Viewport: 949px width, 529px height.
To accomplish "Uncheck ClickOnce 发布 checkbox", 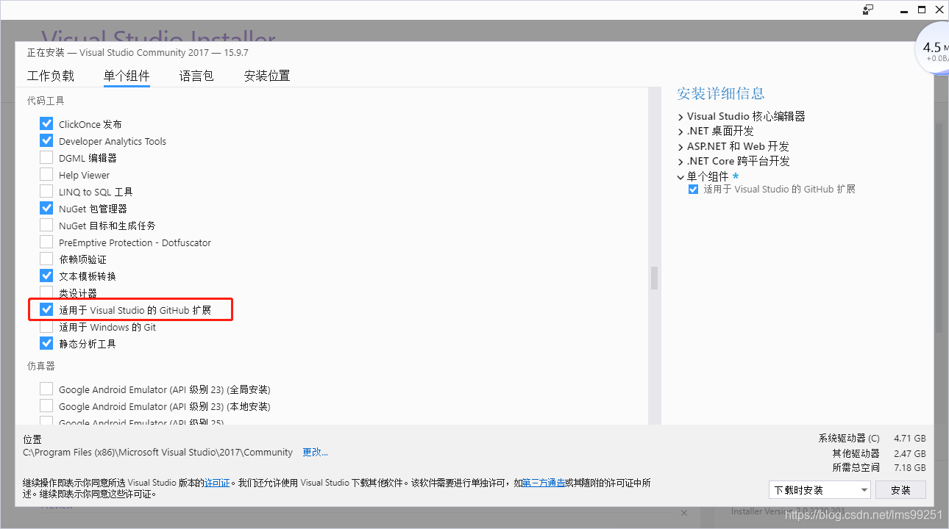I will pyautogui.click(x=46, y=124).
